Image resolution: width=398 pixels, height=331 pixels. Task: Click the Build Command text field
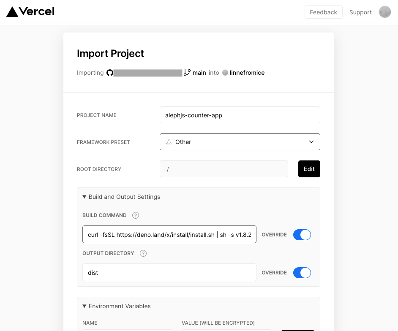(x=169, y=235)
